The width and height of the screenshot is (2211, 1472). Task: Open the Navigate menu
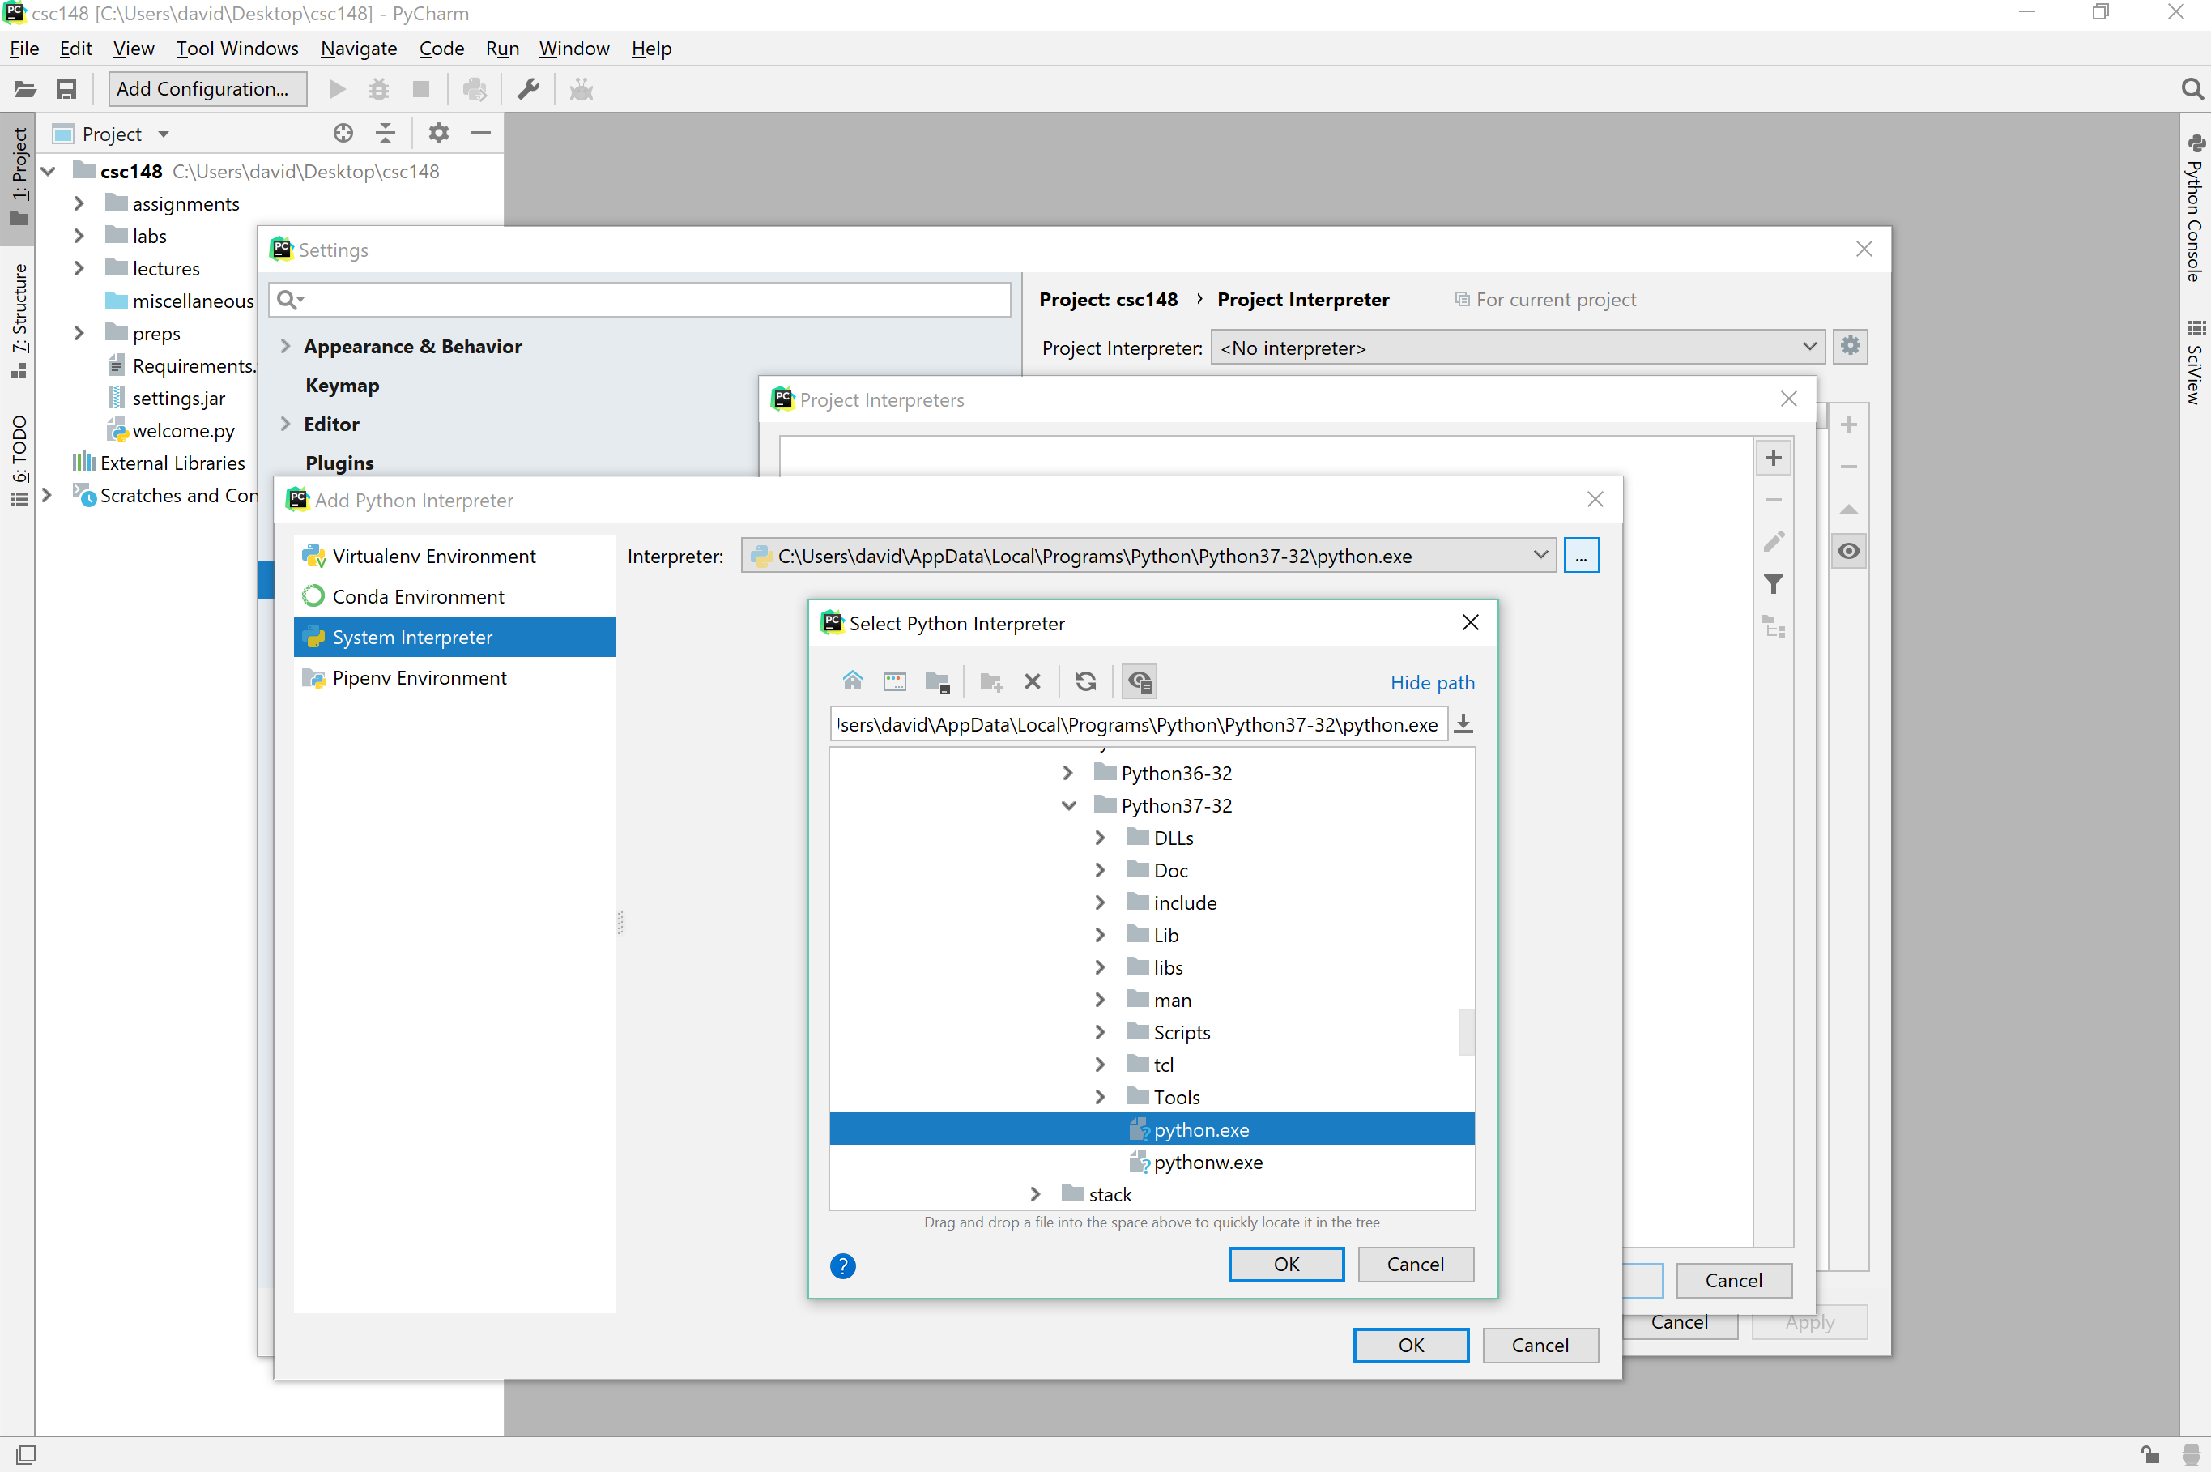point(359,49)
